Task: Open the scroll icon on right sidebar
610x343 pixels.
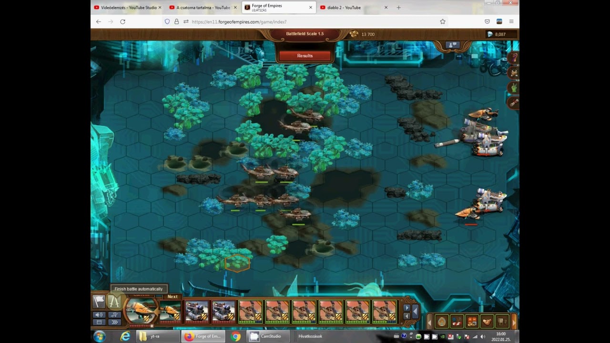Action: click(x=514, y=102)
